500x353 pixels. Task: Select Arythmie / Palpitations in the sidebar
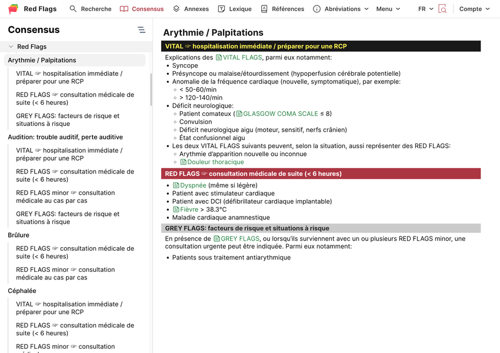42,60
